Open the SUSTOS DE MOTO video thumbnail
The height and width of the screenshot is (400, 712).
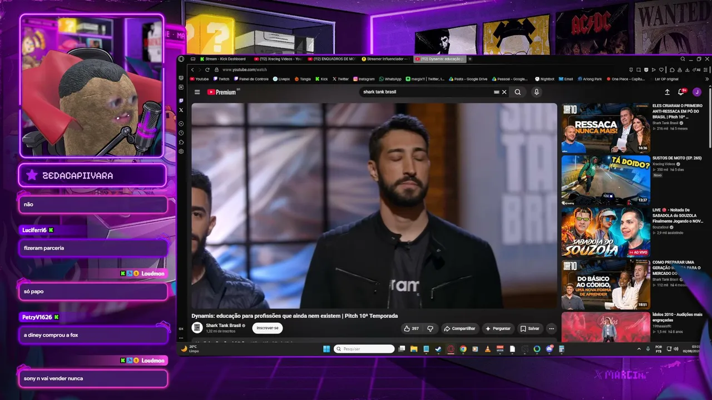tap(606, 180)
